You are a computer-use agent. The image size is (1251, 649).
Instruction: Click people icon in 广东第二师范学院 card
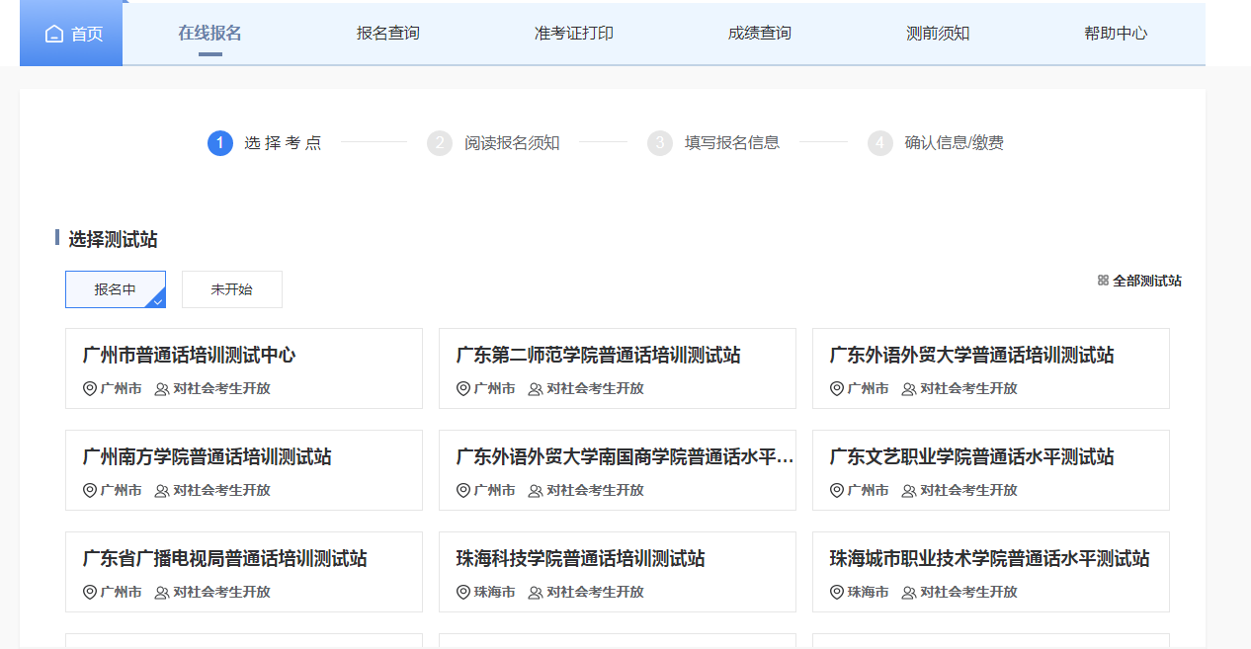[536, 389]
